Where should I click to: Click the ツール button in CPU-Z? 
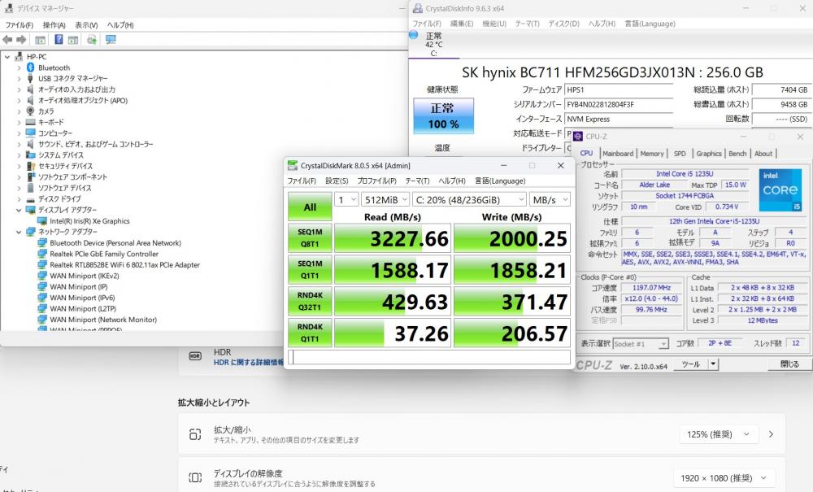point(690,364)
